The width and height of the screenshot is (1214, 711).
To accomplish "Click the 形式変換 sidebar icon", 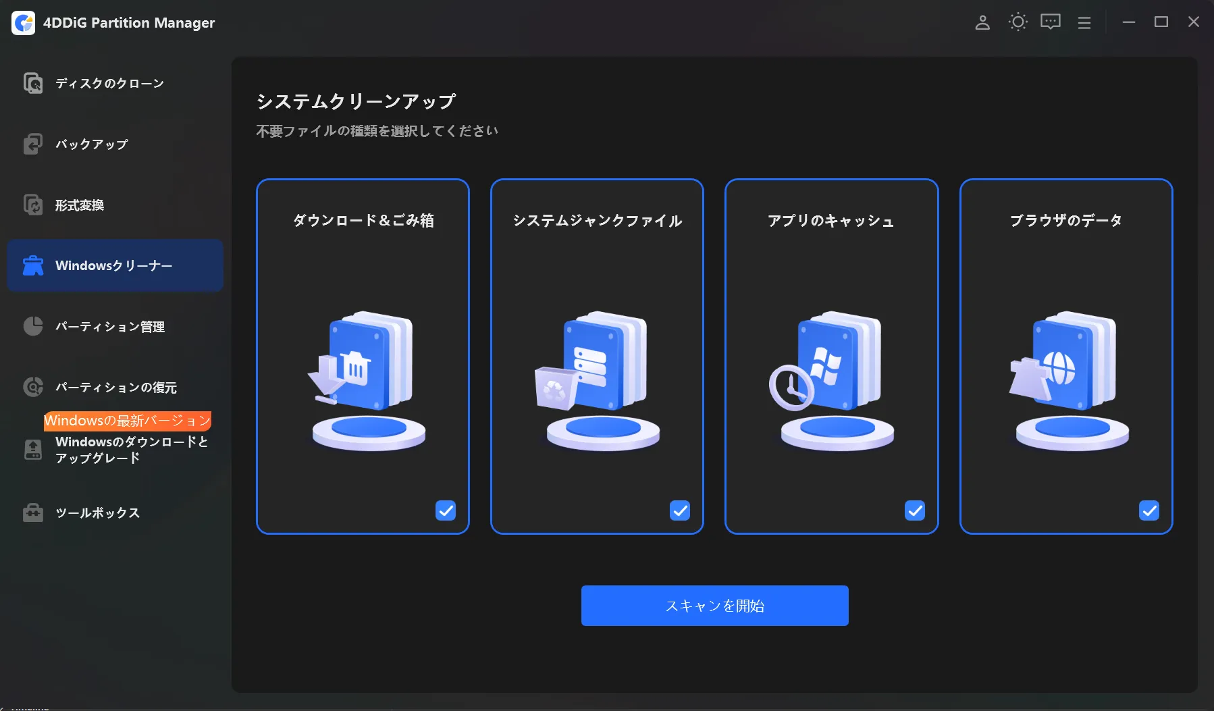I will point(33,205).
